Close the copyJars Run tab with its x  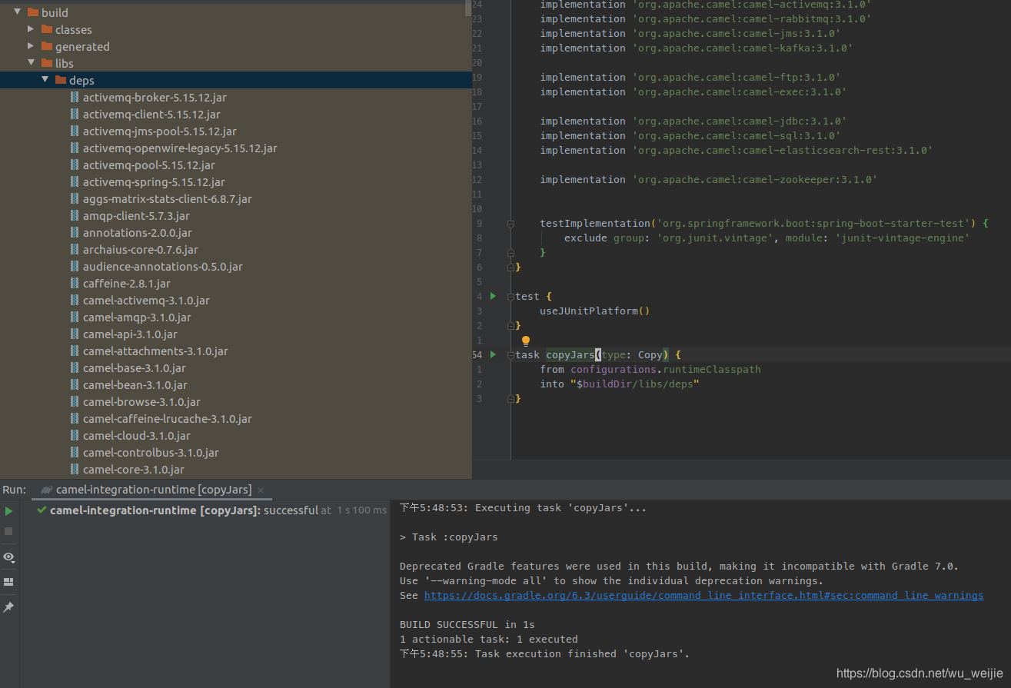coord(260,490)
